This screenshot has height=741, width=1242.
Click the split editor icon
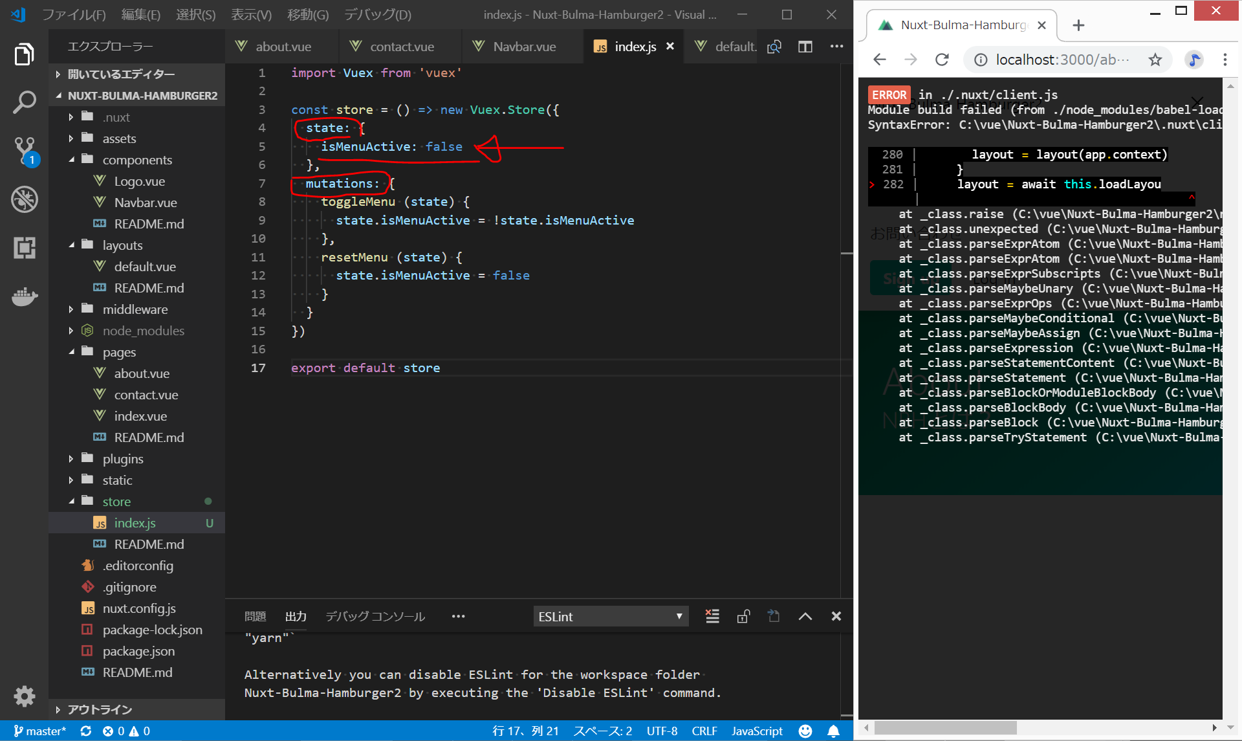point(805,47)
